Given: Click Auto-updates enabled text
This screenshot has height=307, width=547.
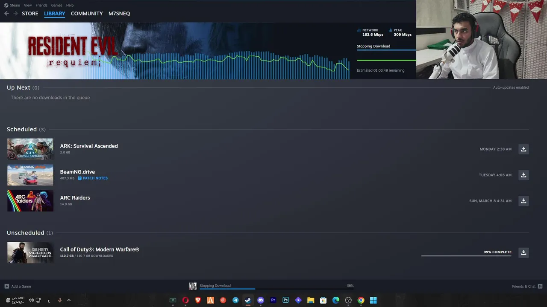Looking at the screenshot, I should pyautogui.click(x=511, y=87).
